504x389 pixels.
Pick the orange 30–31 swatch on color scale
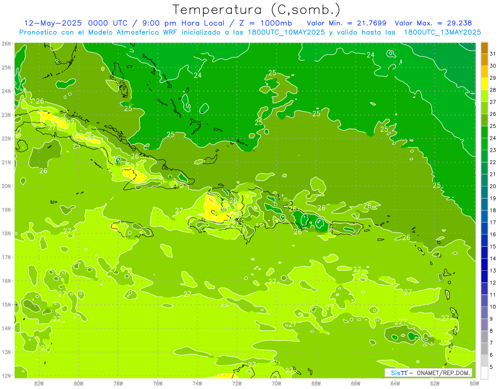(484, 60)
